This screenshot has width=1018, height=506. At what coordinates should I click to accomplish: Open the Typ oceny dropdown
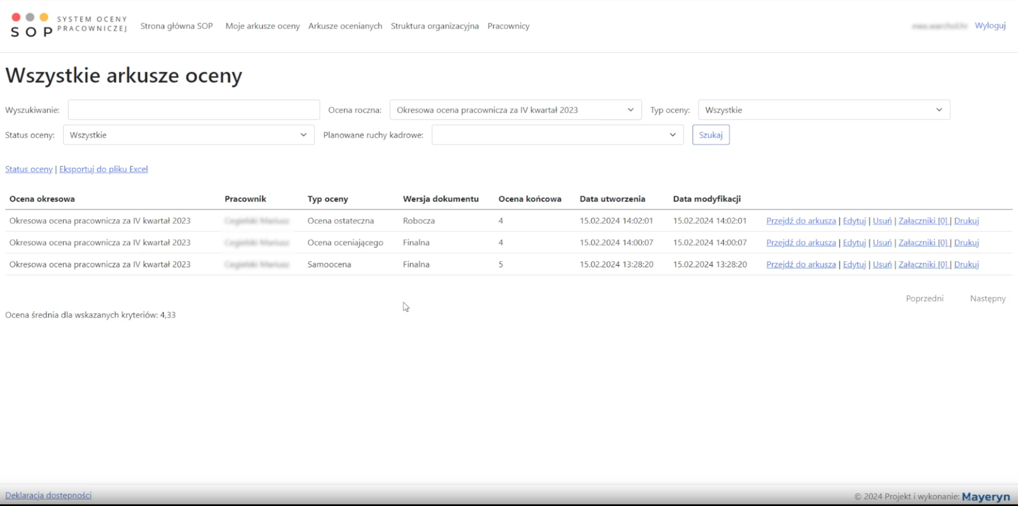pyautogui.click(x=824, y=110)
